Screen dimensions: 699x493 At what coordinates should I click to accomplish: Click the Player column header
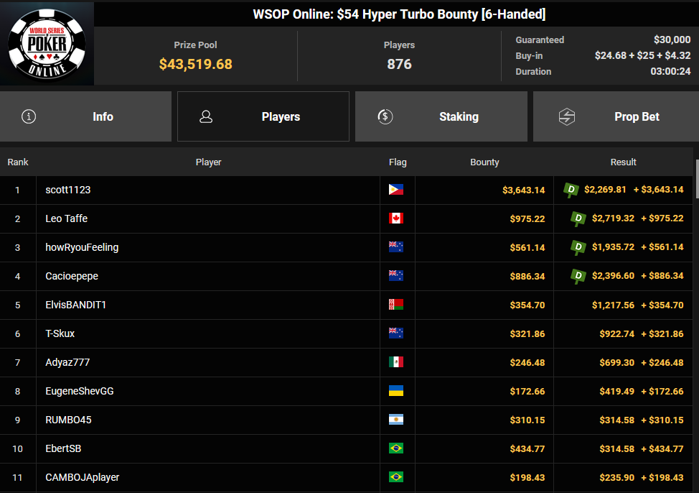[208, 162]
